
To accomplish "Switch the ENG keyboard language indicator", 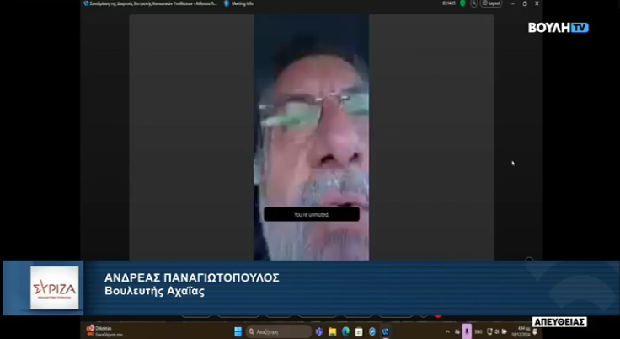I will 479,331.
